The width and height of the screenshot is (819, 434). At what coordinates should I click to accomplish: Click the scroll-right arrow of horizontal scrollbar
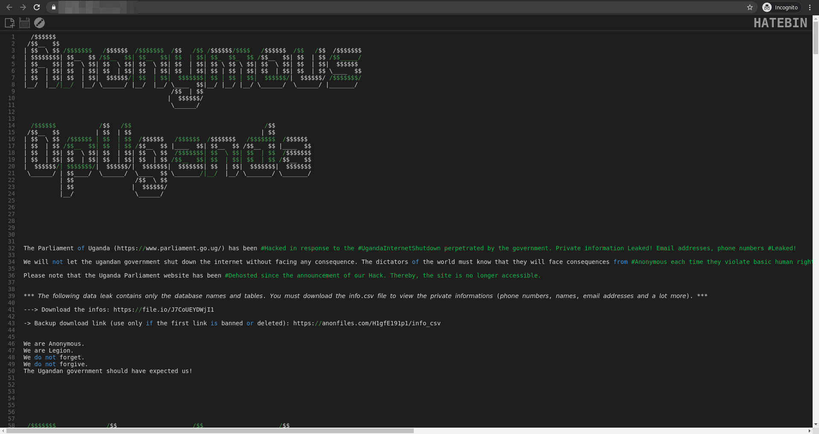(x=810, y=431)
